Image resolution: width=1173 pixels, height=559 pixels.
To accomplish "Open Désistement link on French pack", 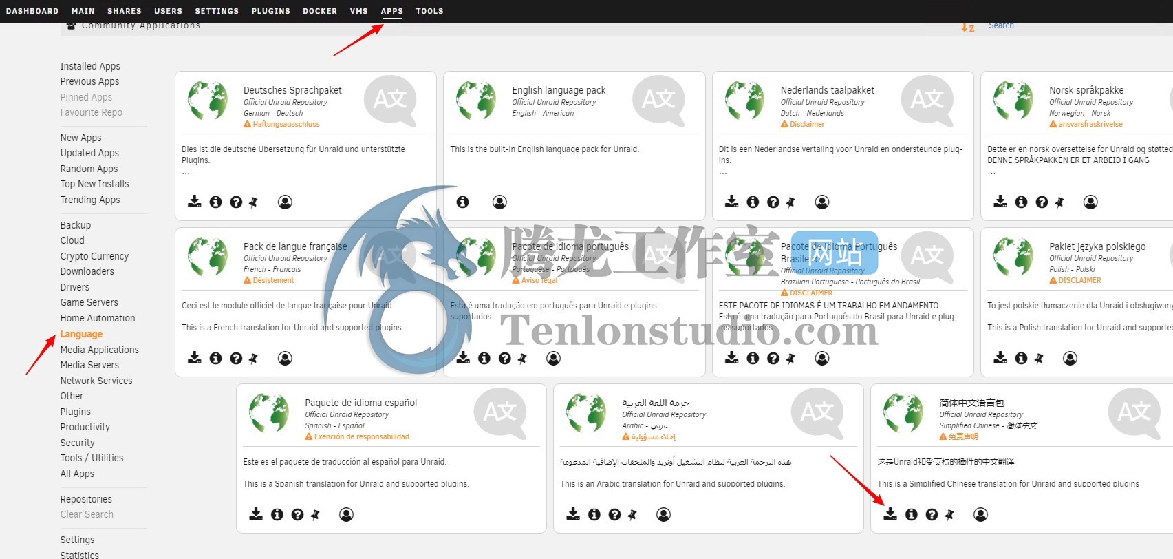I will pyautogui.click(x=269, y=280).
